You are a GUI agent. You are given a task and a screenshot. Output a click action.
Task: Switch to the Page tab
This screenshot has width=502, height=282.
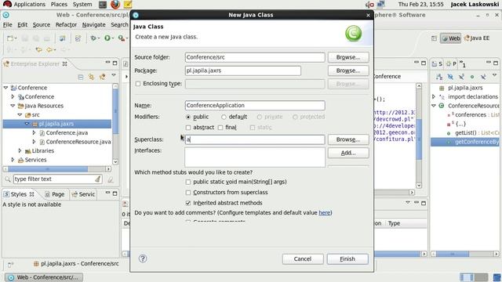click(54, 194)
